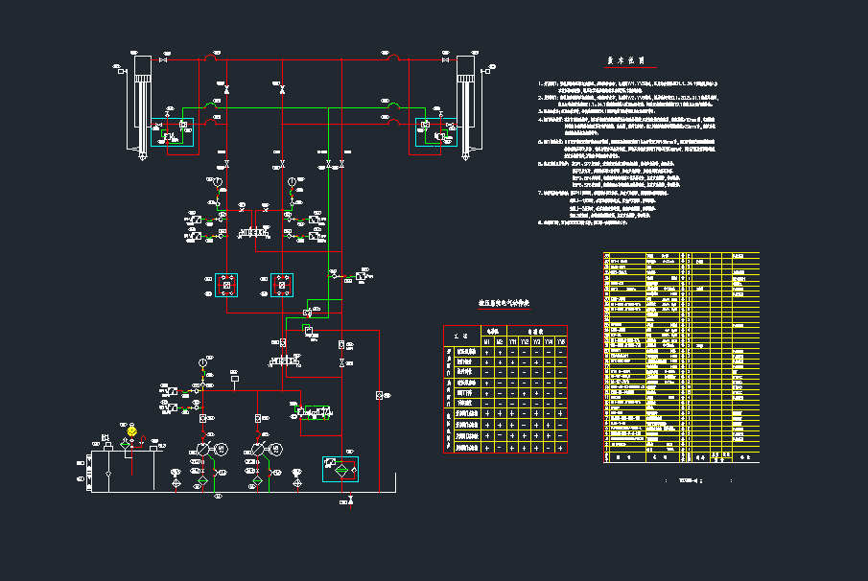Click the upper directional valve between red lines
The width and height of the screenshot is (868, 581).
255,233
